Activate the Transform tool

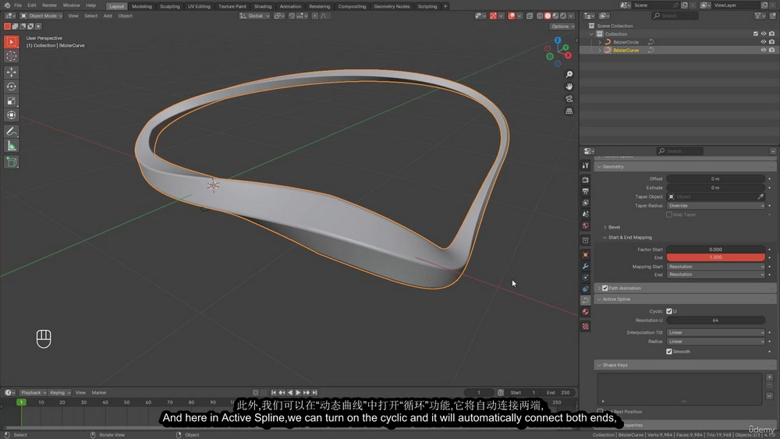(x=11, y=115)
